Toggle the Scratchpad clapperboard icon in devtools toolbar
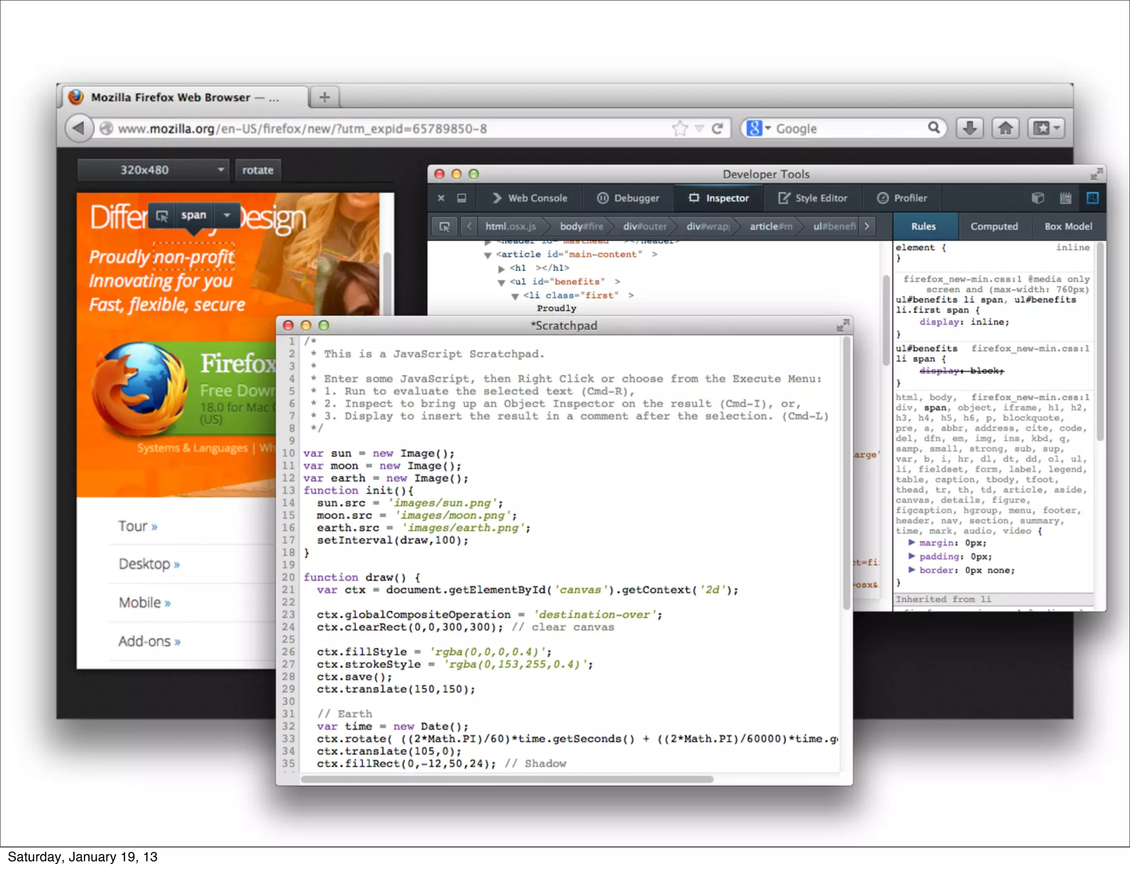The image size is (1130, 869). (x=1065, y=198)
